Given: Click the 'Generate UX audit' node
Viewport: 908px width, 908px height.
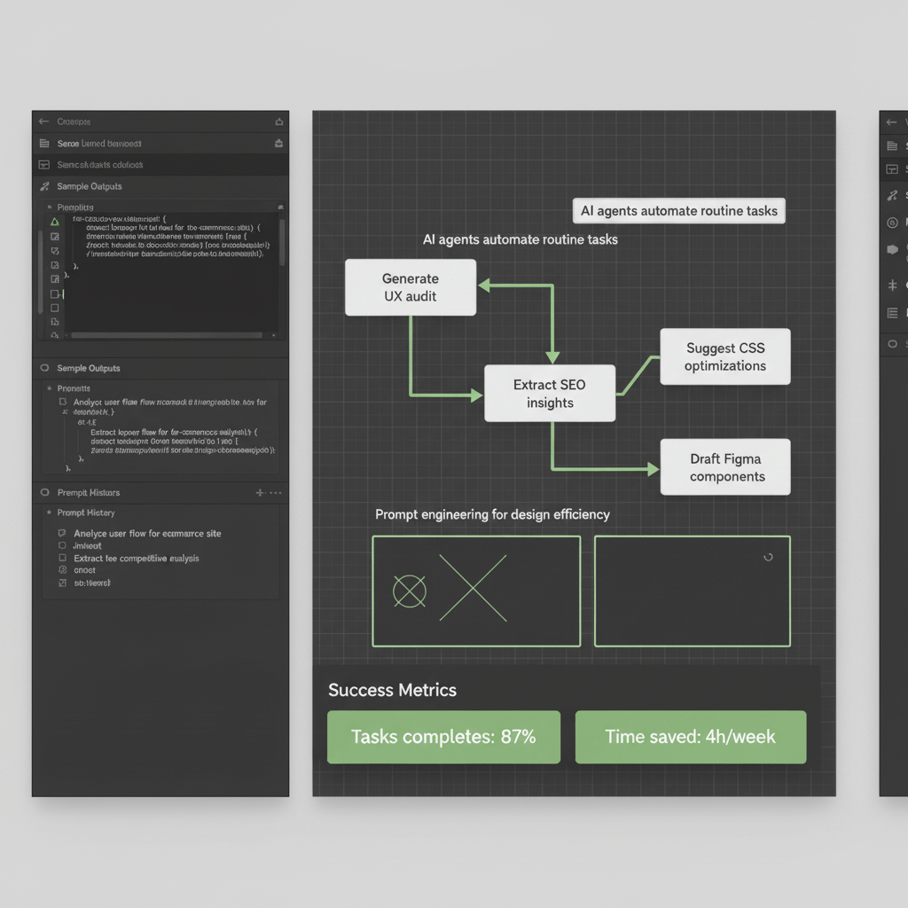Looking at the screenshot, I should [411, 286].
